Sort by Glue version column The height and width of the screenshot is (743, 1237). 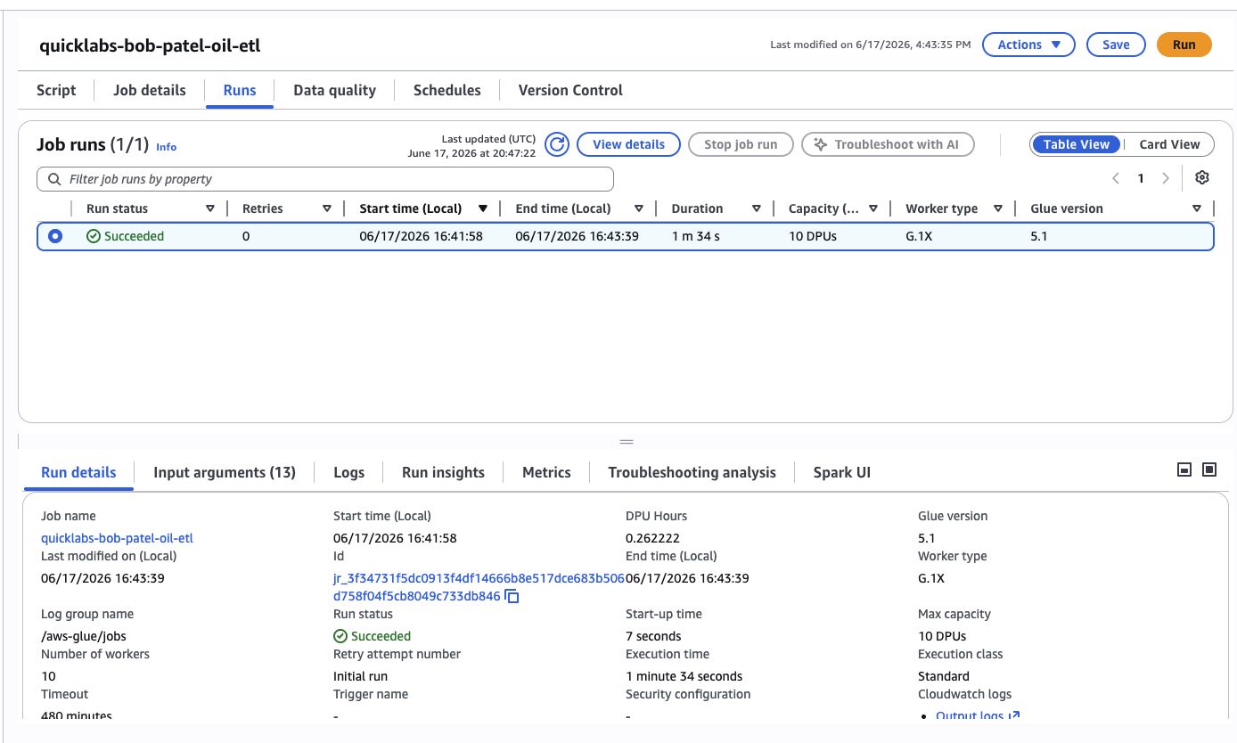[1196, 208]
